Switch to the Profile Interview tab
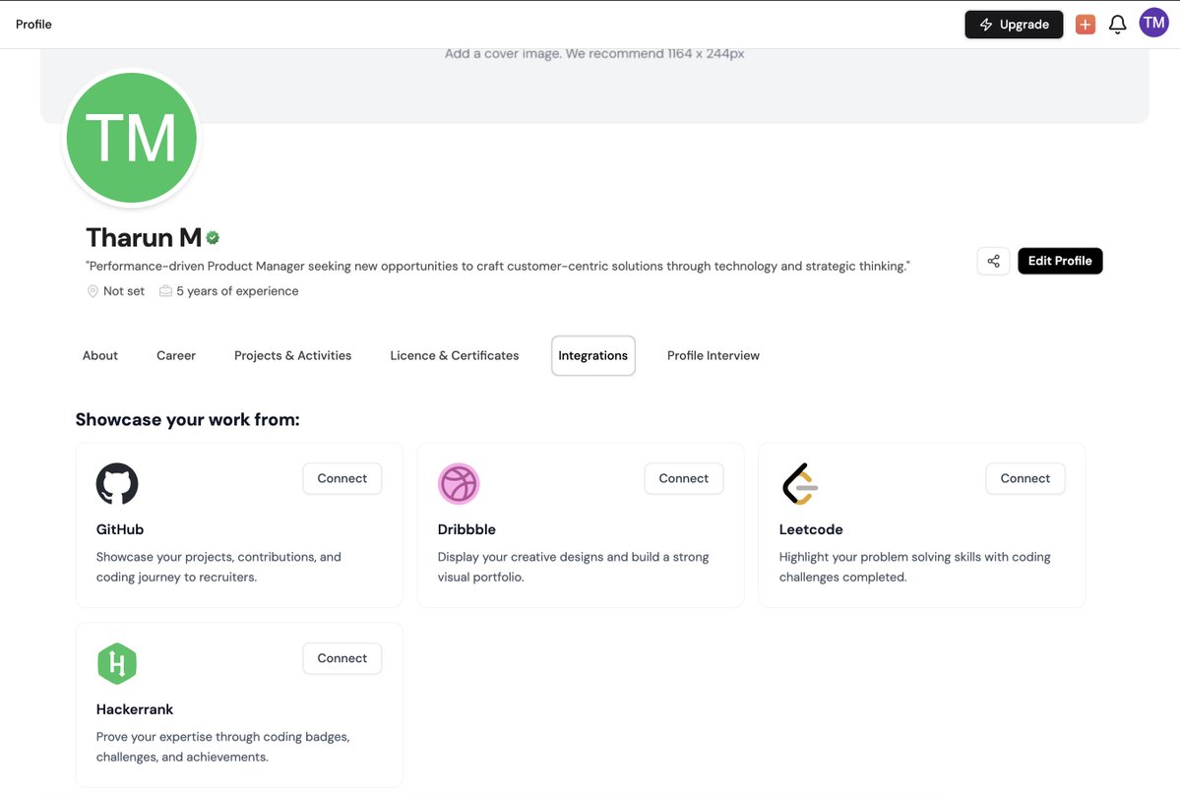Viewport: 1180px width, 794px height. click(713, 355)
